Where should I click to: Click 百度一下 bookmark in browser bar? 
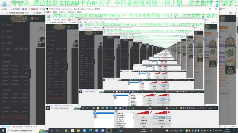tap(26, 9)
